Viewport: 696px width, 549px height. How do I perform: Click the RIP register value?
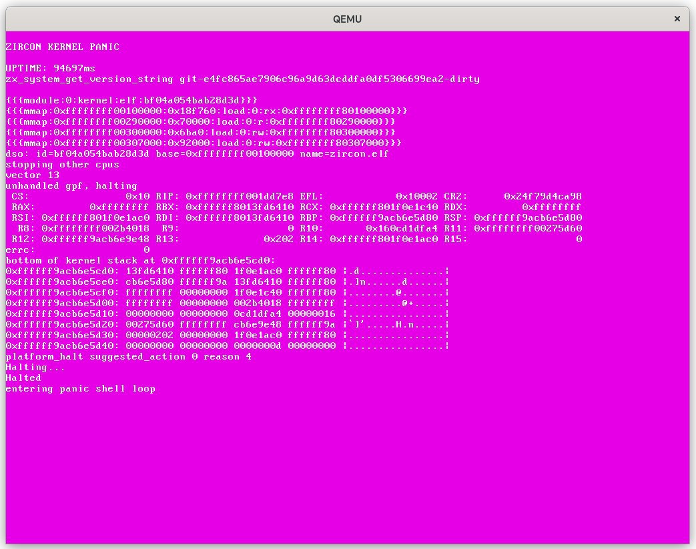pos(240,196)
